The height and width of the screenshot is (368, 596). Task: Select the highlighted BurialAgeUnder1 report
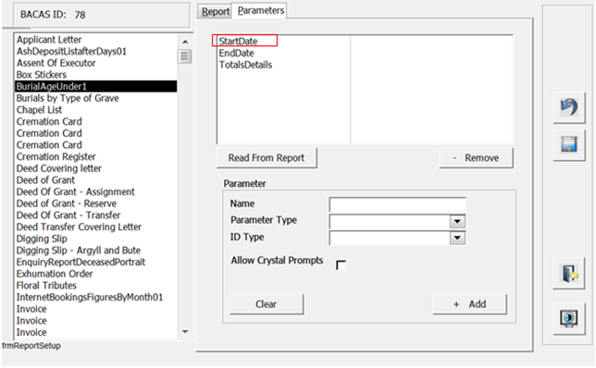(x=96, y=86)
